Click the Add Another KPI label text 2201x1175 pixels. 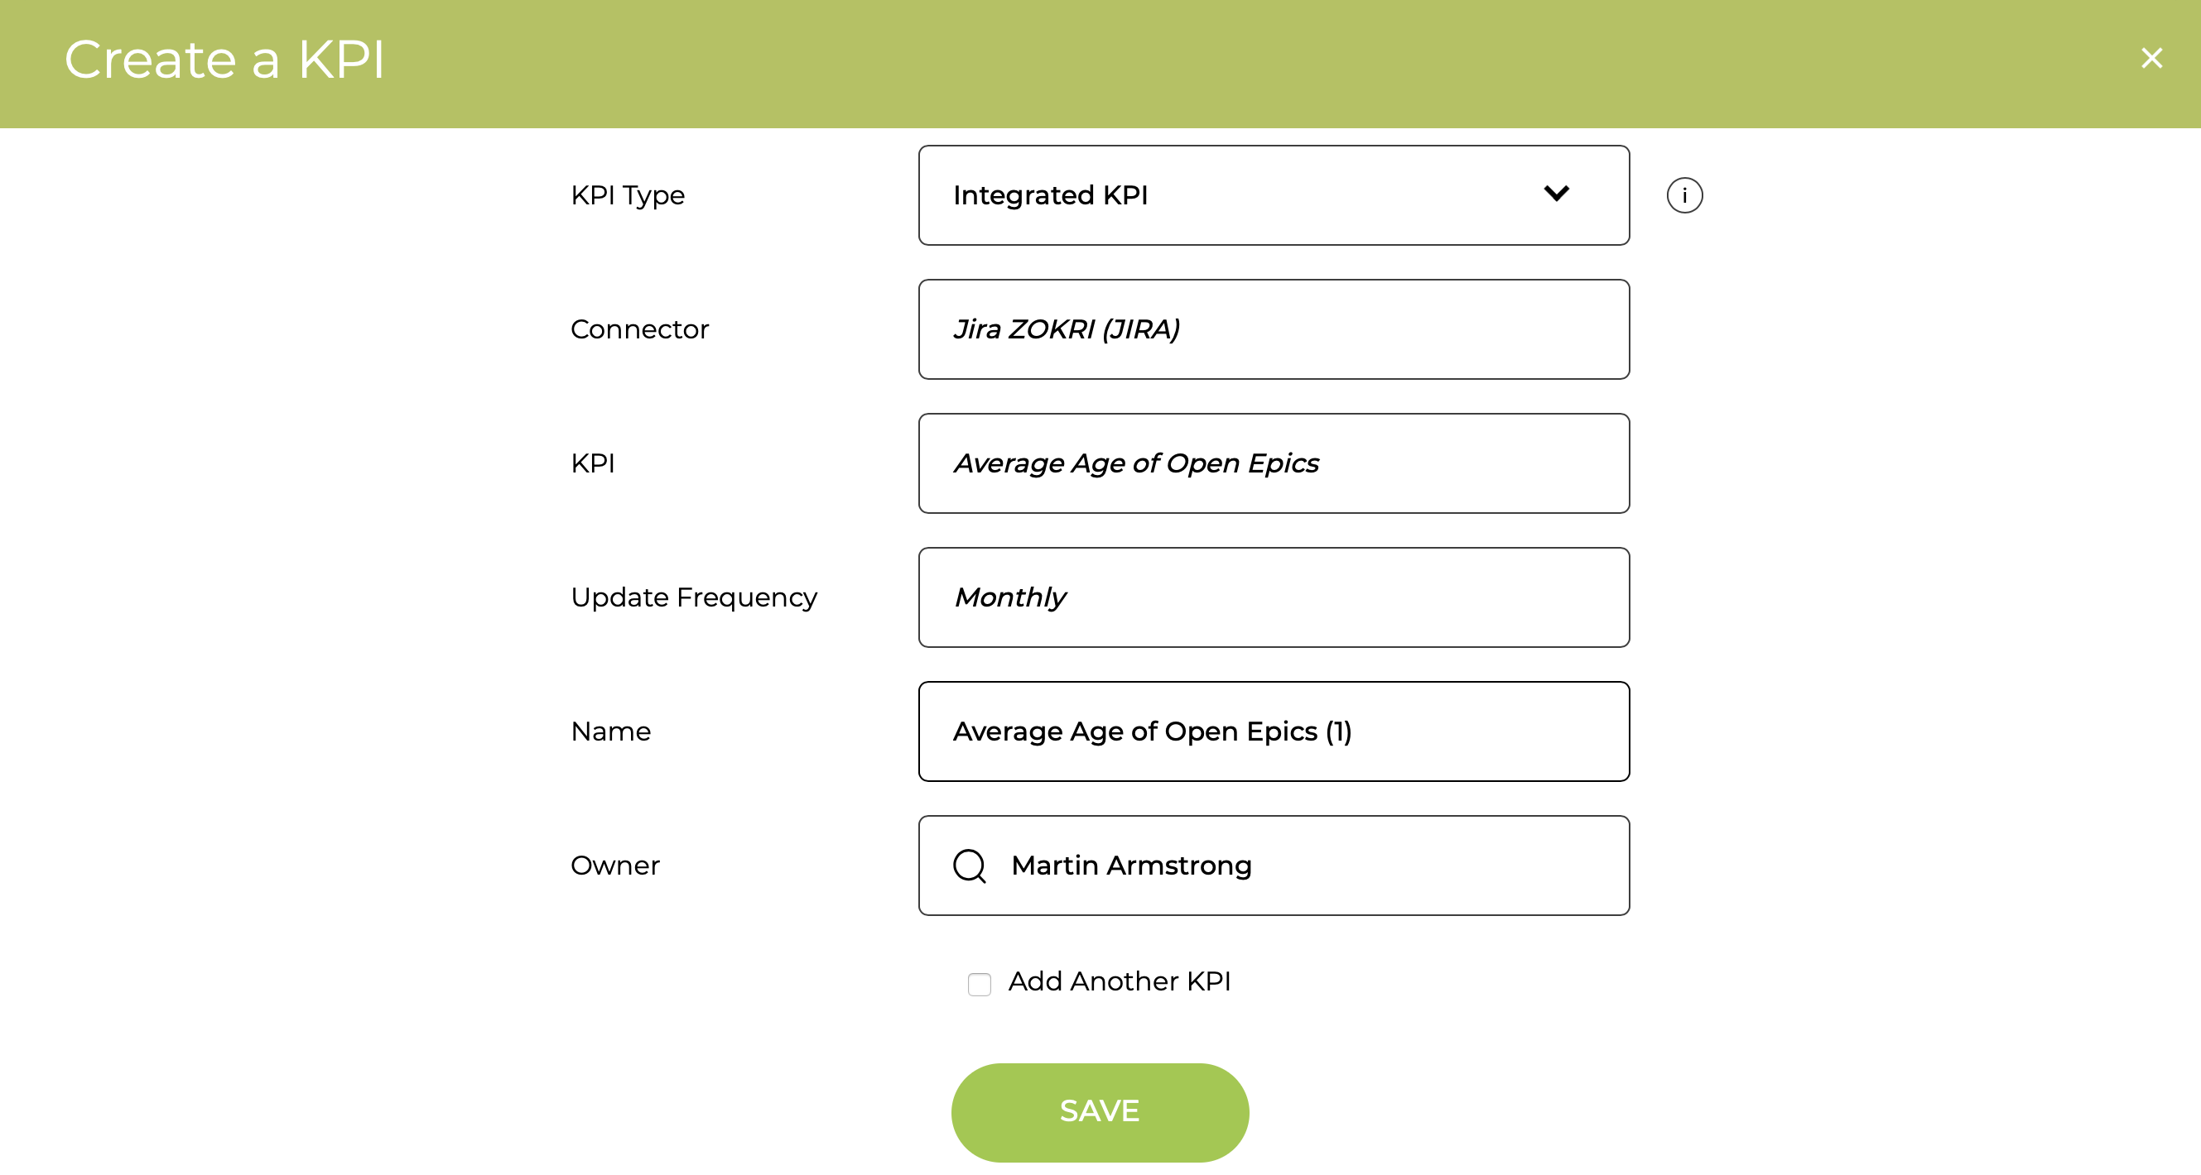pyautogui.click(x=1120, y=981)
